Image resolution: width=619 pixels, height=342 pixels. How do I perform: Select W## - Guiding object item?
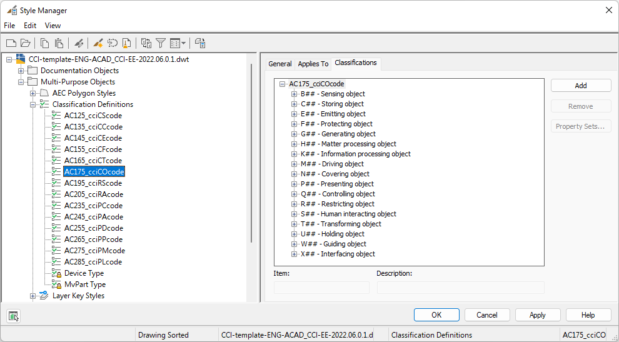tap(334, 244)
